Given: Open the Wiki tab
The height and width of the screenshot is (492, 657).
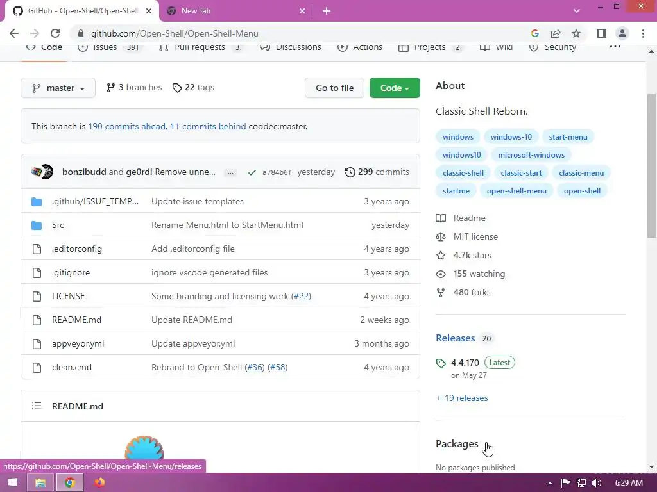Looking at the screenshot, I should coord(496,47).
